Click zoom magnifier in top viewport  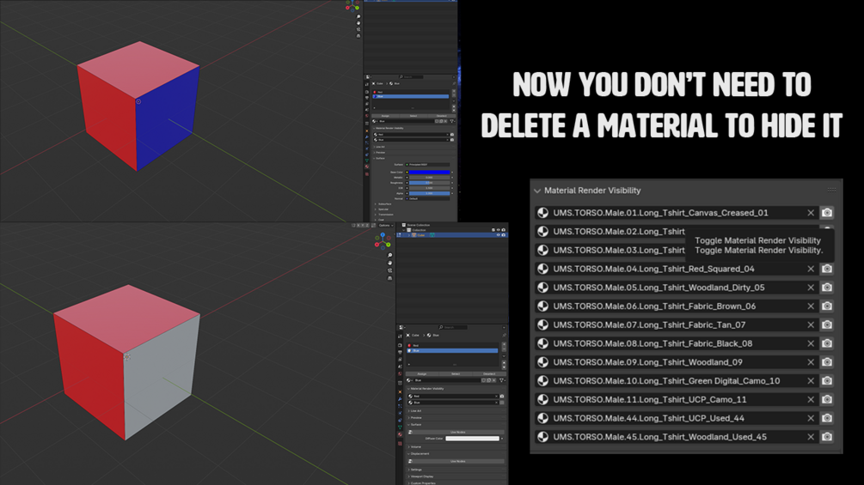coord(358,17)
